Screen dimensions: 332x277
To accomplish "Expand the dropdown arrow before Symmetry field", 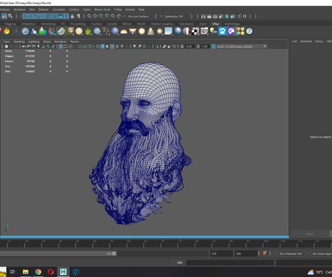I will (160, 16).
